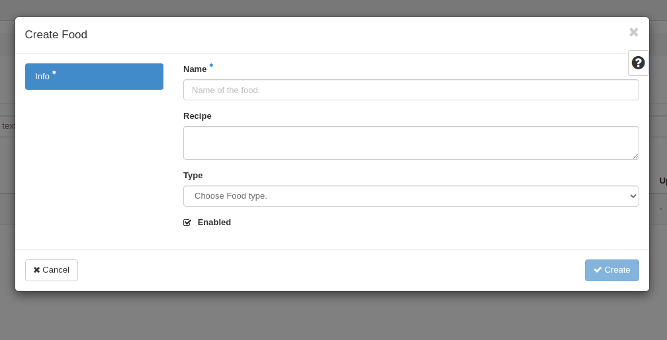The height and width of the screenshot is (340, 667).
Task: Click the dimmed backdrop below the dialog
Action: [331, 317]
